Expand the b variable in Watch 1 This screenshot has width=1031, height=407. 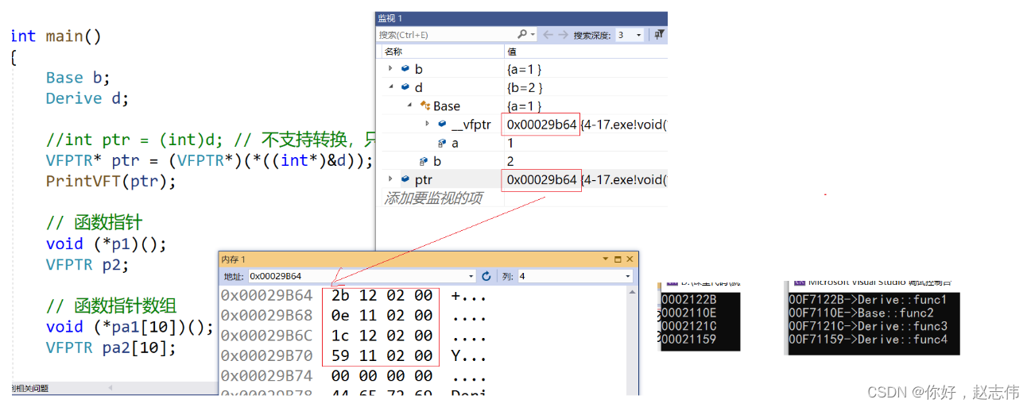coord(390,69)
